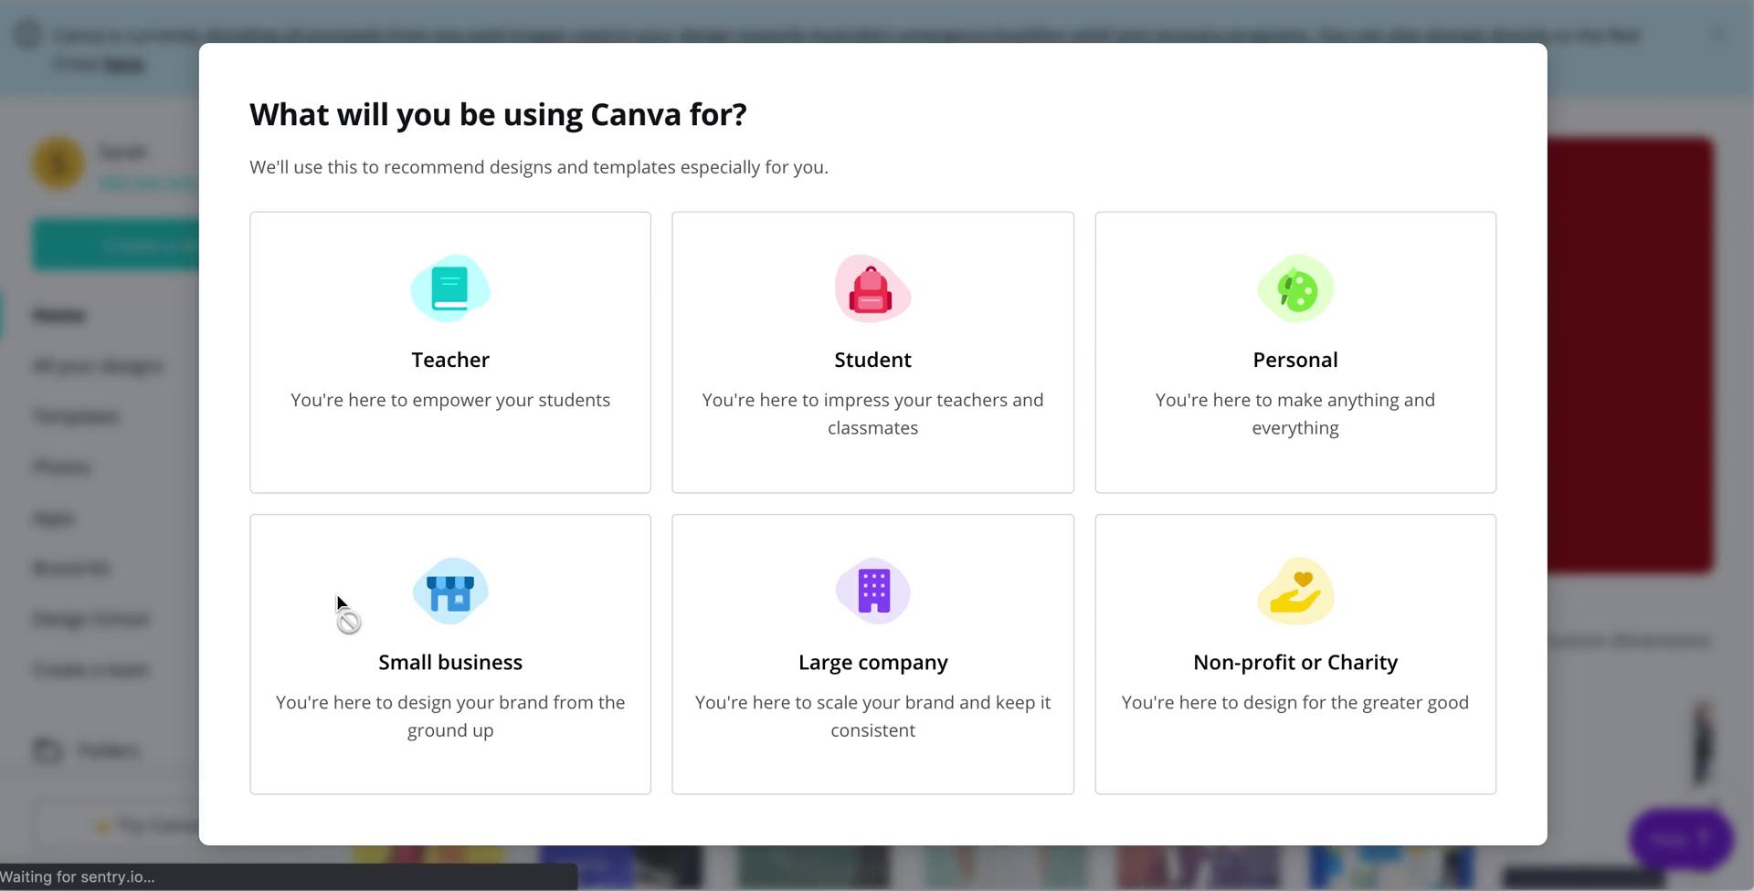Click the Student backpack icon
Image resolution: width=1754 pixels, height=891 pixels.
coord(872,288)
